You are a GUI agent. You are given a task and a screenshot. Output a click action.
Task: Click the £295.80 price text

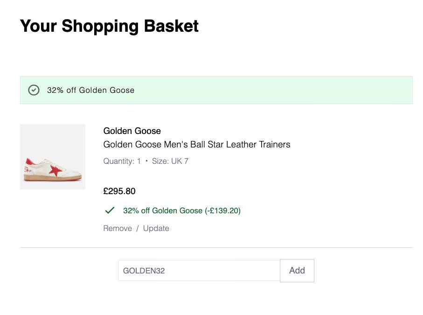click(x=119, y=191)
